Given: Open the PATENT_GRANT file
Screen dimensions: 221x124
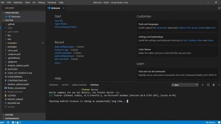Looking at the screenshot, I should tap(15, 99).
